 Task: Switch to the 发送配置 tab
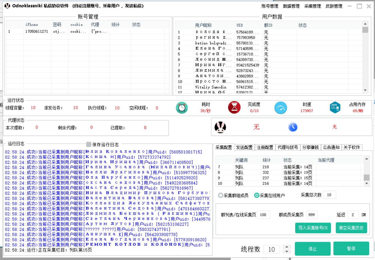(x=244, y=147)
